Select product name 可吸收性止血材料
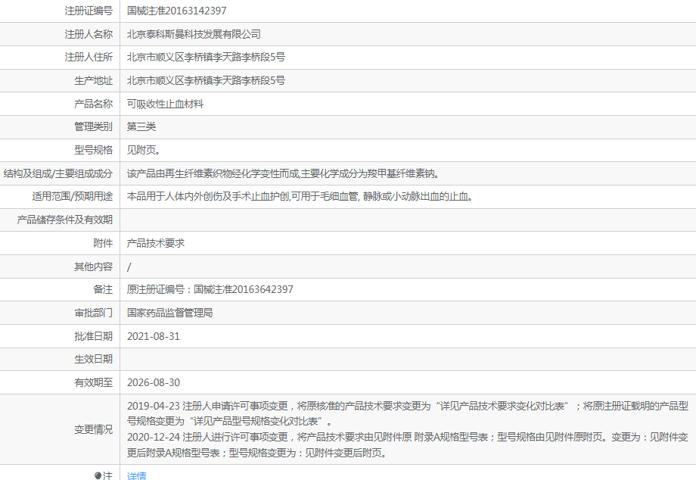 click(165, 104)
